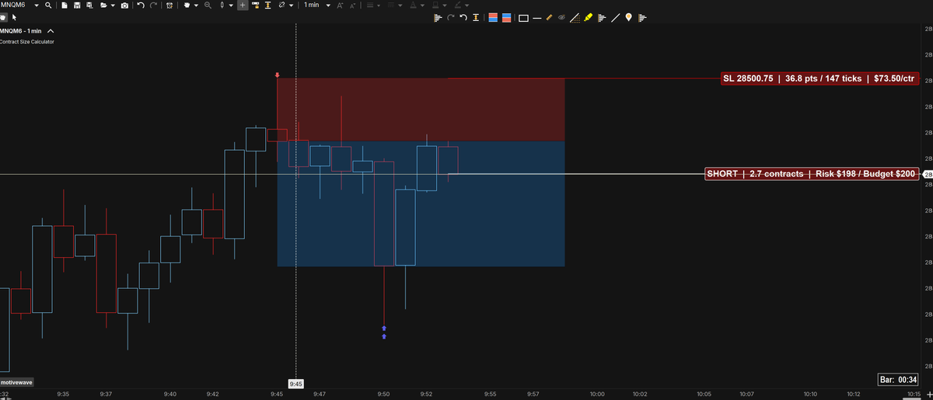Image resolution: width=933 pixels, height=400 pixels.
Task: Expand the link dropdown arrow
Action: pos(291,5)
